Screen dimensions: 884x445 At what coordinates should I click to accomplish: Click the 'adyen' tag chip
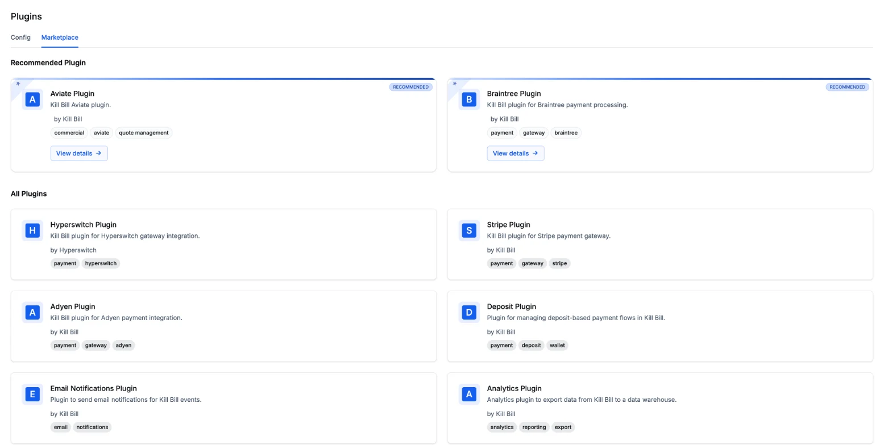[x=123, y=345]
